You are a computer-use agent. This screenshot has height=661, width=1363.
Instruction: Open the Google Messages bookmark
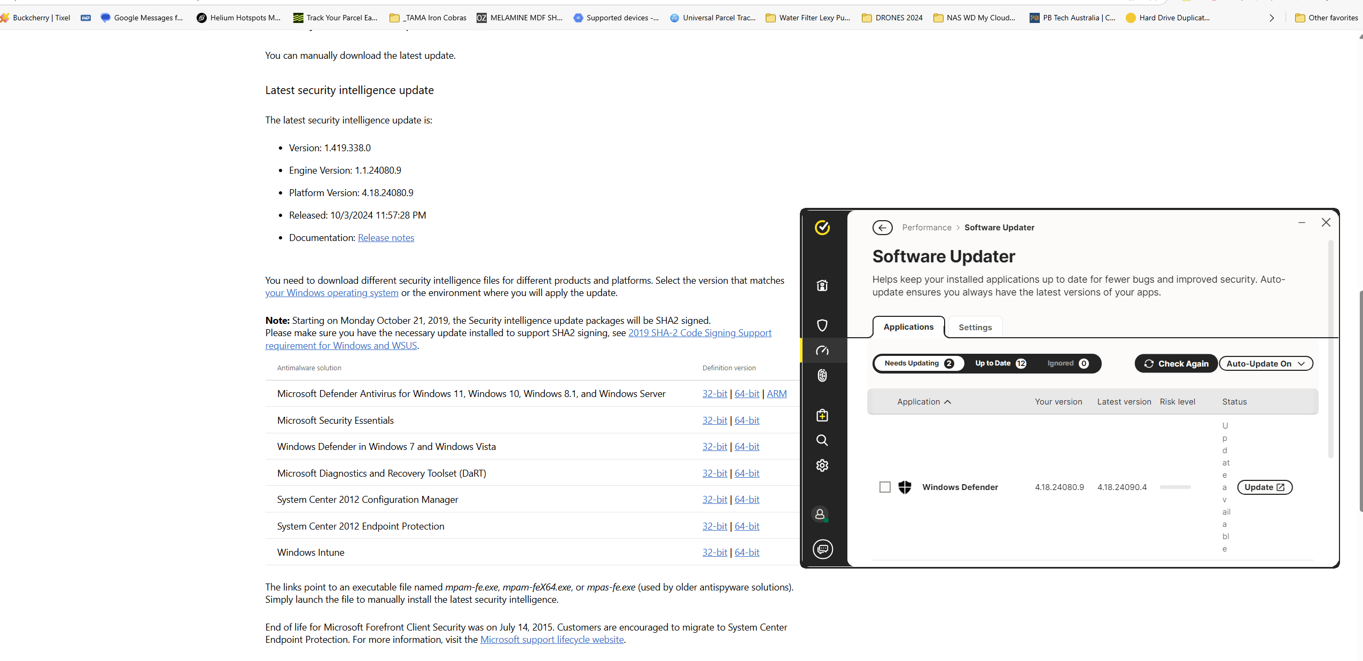pos(142,18)
